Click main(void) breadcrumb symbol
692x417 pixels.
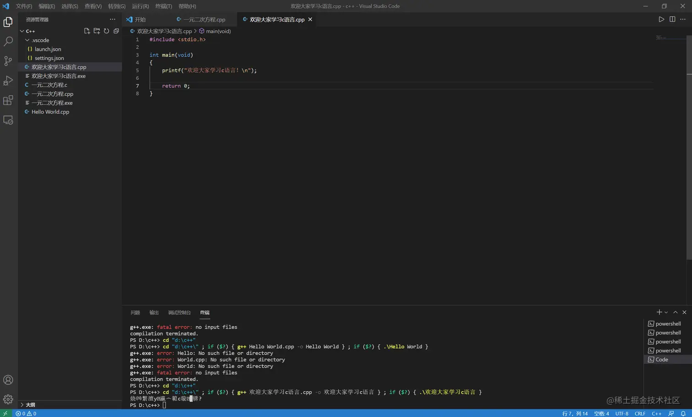[215, 31]
